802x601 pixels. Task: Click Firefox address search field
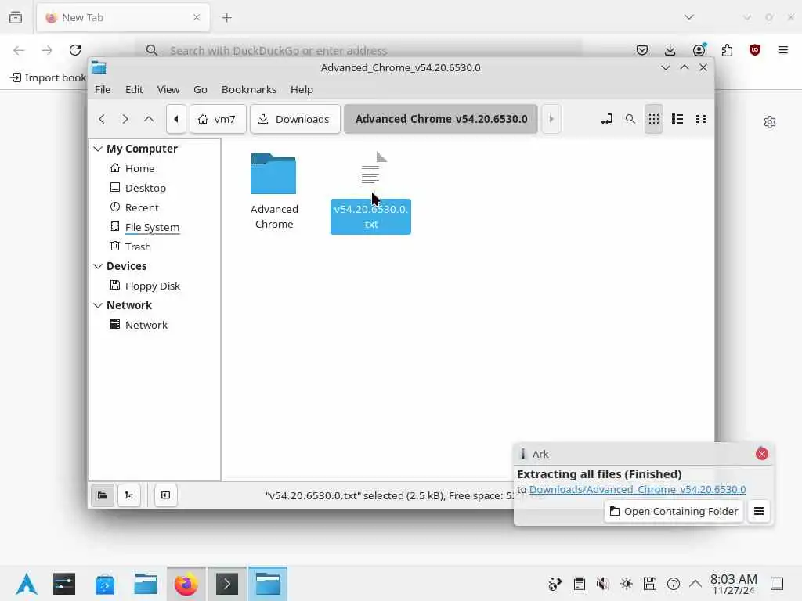pyautogui.click(x=359, y=50)
